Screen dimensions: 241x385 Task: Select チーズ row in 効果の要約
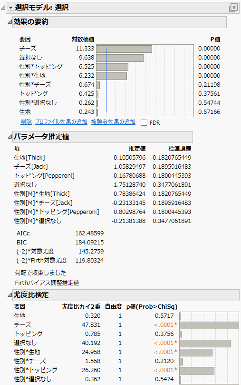pyautogui.click(x=28, y=49)
